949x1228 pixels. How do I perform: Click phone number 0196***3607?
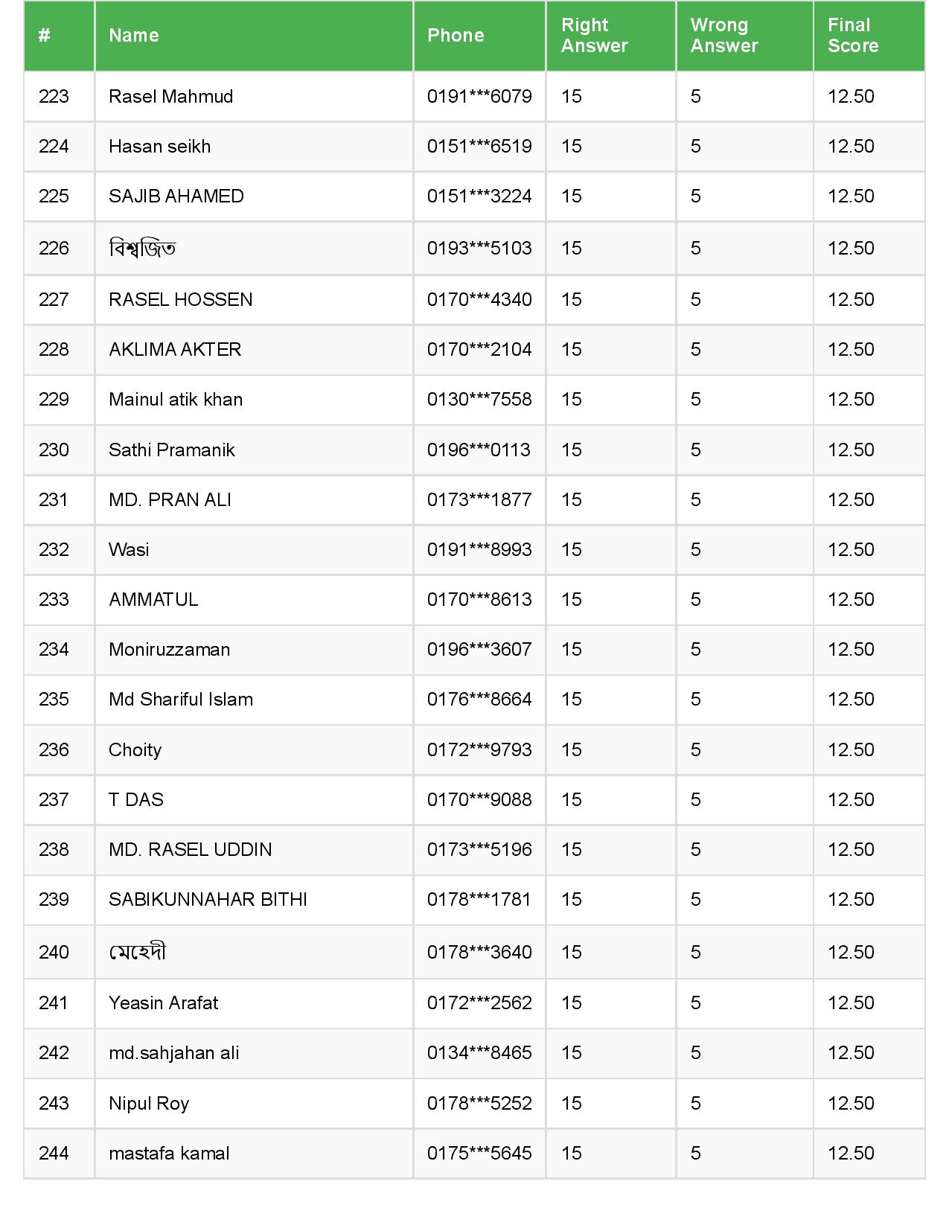click(479, 650)
